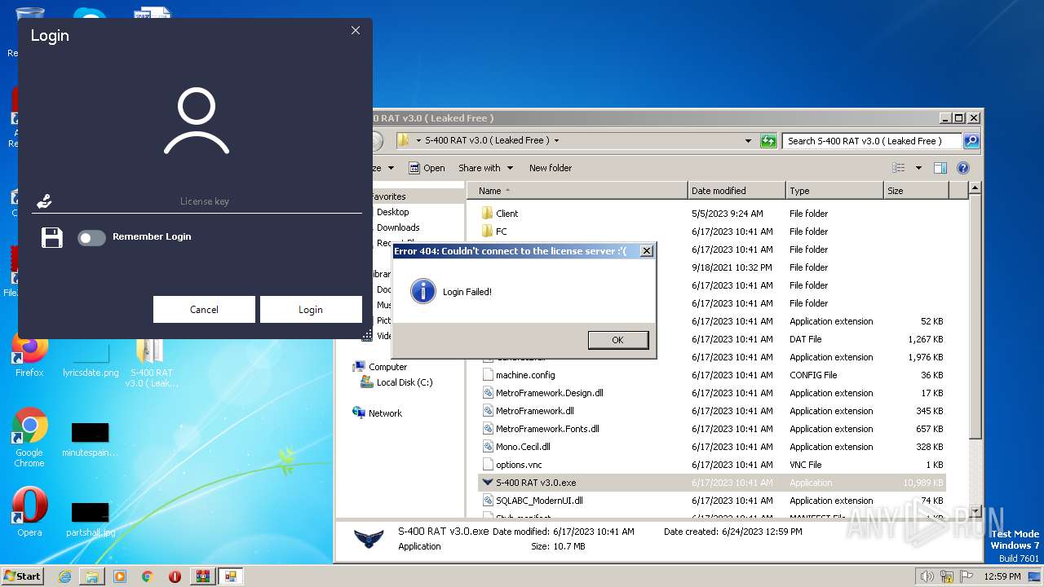Click OK in the Login Failed dialog

click(x=617, y=340)
